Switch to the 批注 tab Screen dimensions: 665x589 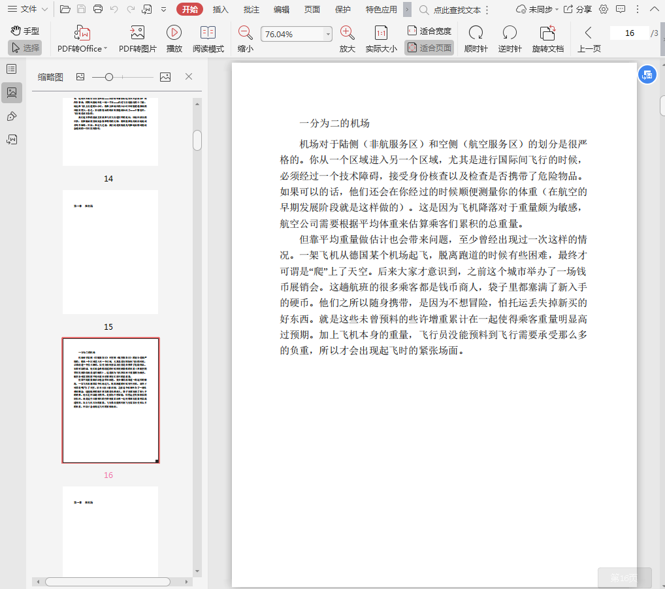(x=251, y=9)
